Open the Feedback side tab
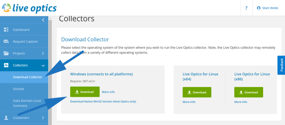This screenshot has height=125, width=285. tap(281, 65)
